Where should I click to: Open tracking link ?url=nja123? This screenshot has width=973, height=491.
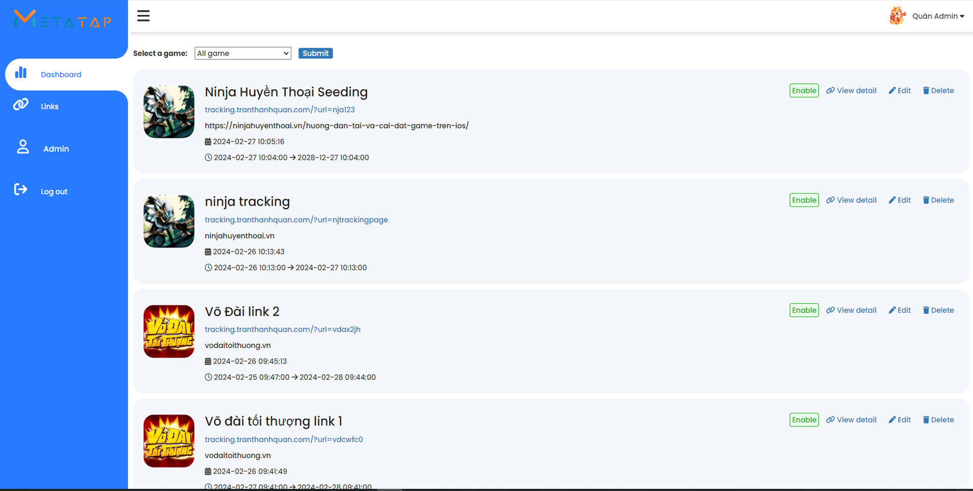[280, 110]
